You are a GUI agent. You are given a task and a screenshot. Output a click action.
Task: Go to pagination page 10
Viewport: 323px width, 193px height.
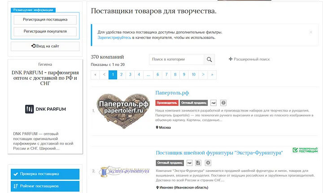[194, 75]
